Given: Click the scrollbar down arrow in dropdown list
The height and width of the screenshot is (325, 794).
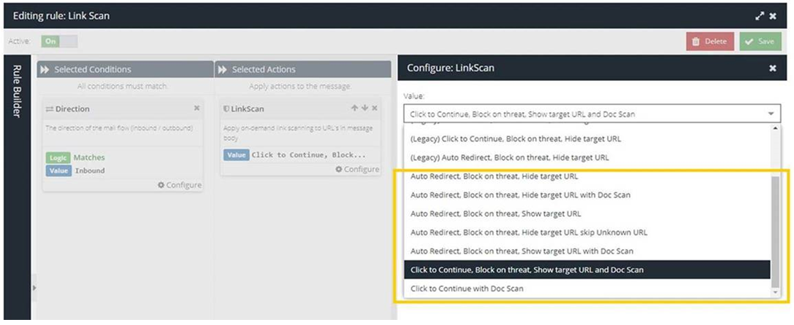Looking at the screenshot, I should 775,293.
